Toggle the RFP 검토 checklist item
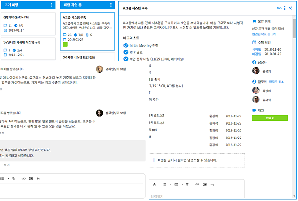 coord(126,52)
